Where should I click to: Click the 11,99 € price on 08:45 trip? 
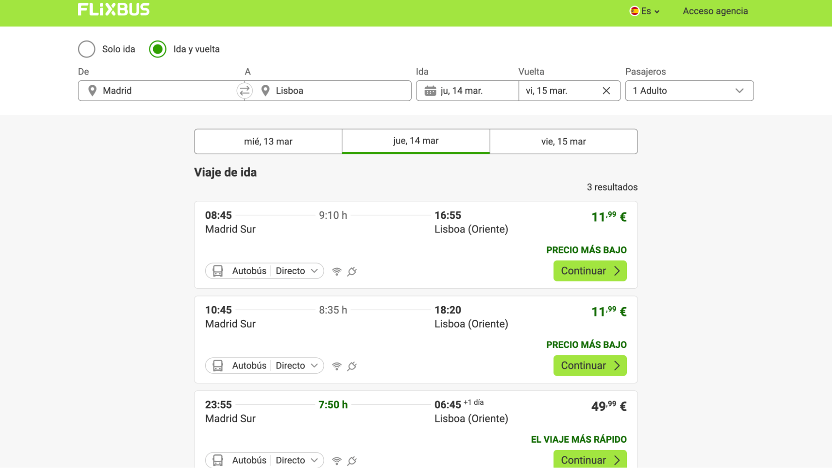click(609, 217)
